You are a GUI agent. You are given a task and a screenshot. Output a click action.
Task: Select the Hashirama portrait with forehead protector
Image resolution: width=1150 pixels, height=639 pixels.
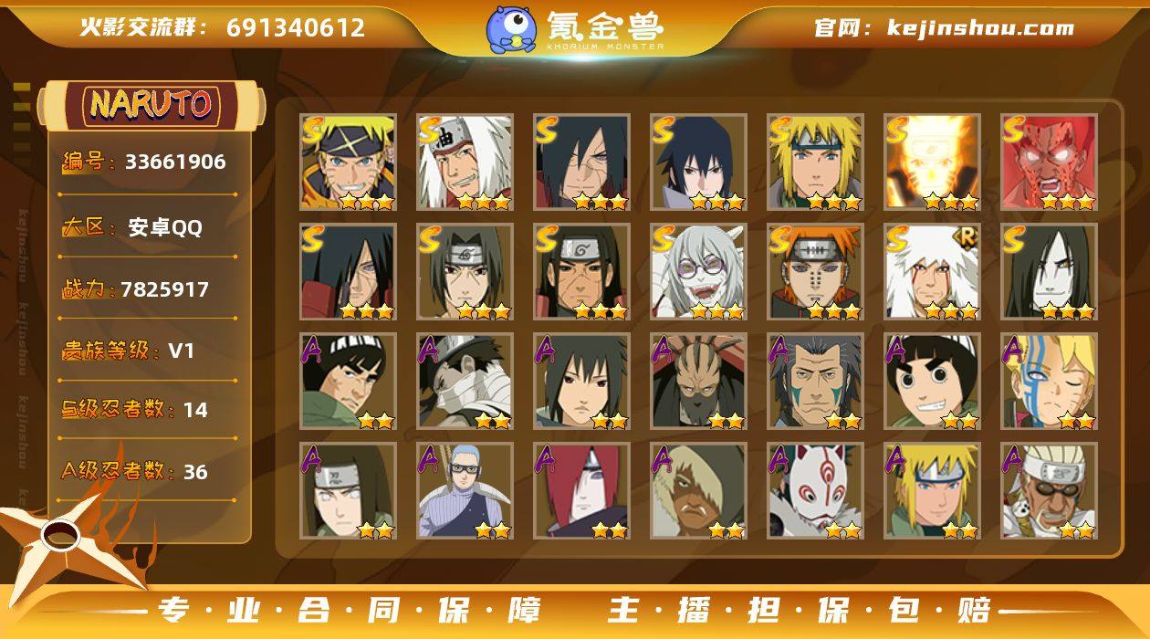(x=581, y=271)
